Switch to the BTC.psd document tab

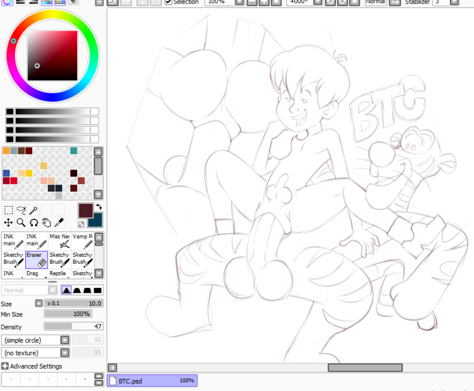[x=152, y=381]
